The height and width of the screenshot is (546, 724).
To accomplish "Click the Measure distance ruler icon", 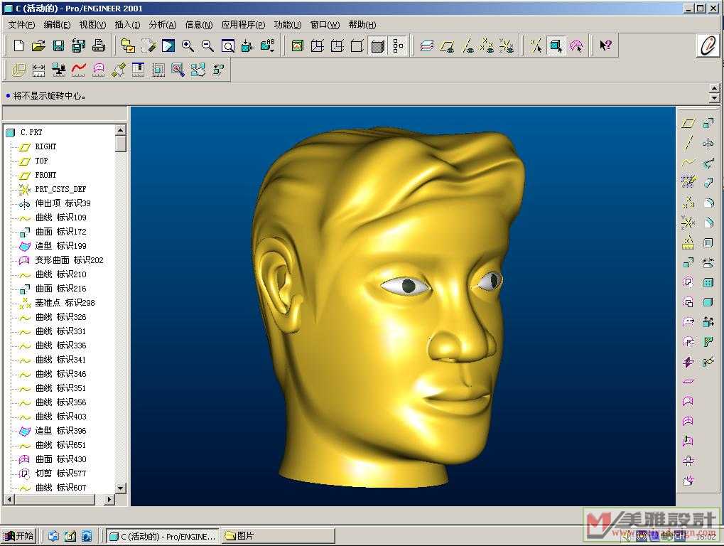I will click(39, 70).
